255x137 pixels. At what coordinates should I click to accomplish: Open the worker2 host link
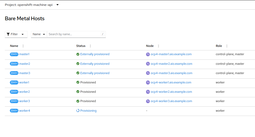coord(25,92)
